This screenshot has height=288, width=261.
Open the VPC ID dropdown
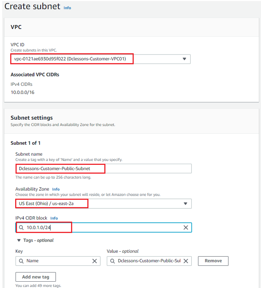(x=184, y=59)
